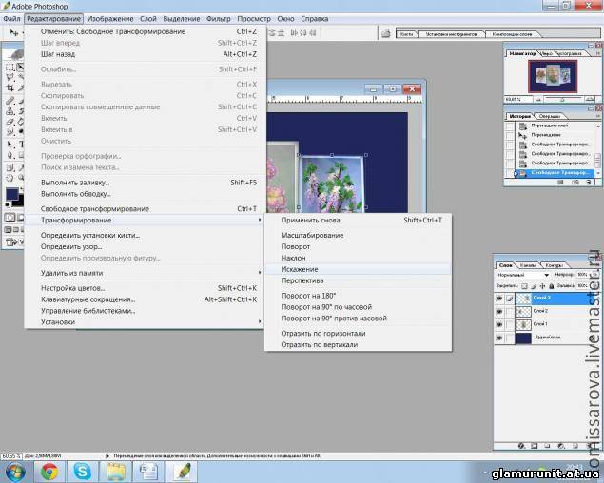
Task: Toggle lock image pixels brush icon
Action: [534, 286]
